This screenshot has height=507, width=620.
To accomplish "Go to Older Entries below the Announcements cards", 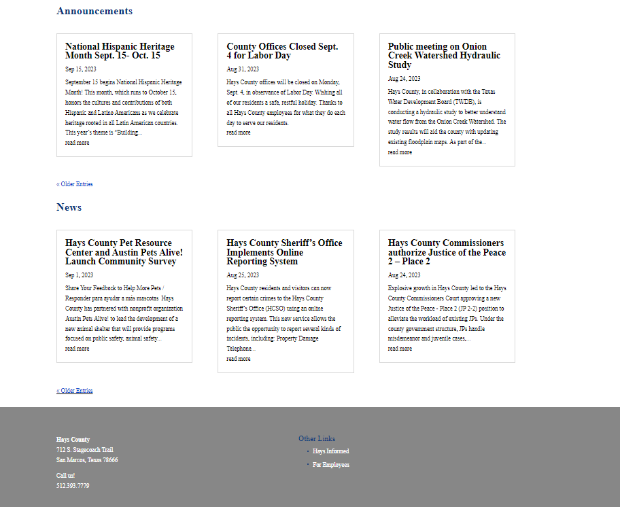I will pos(75,184).
